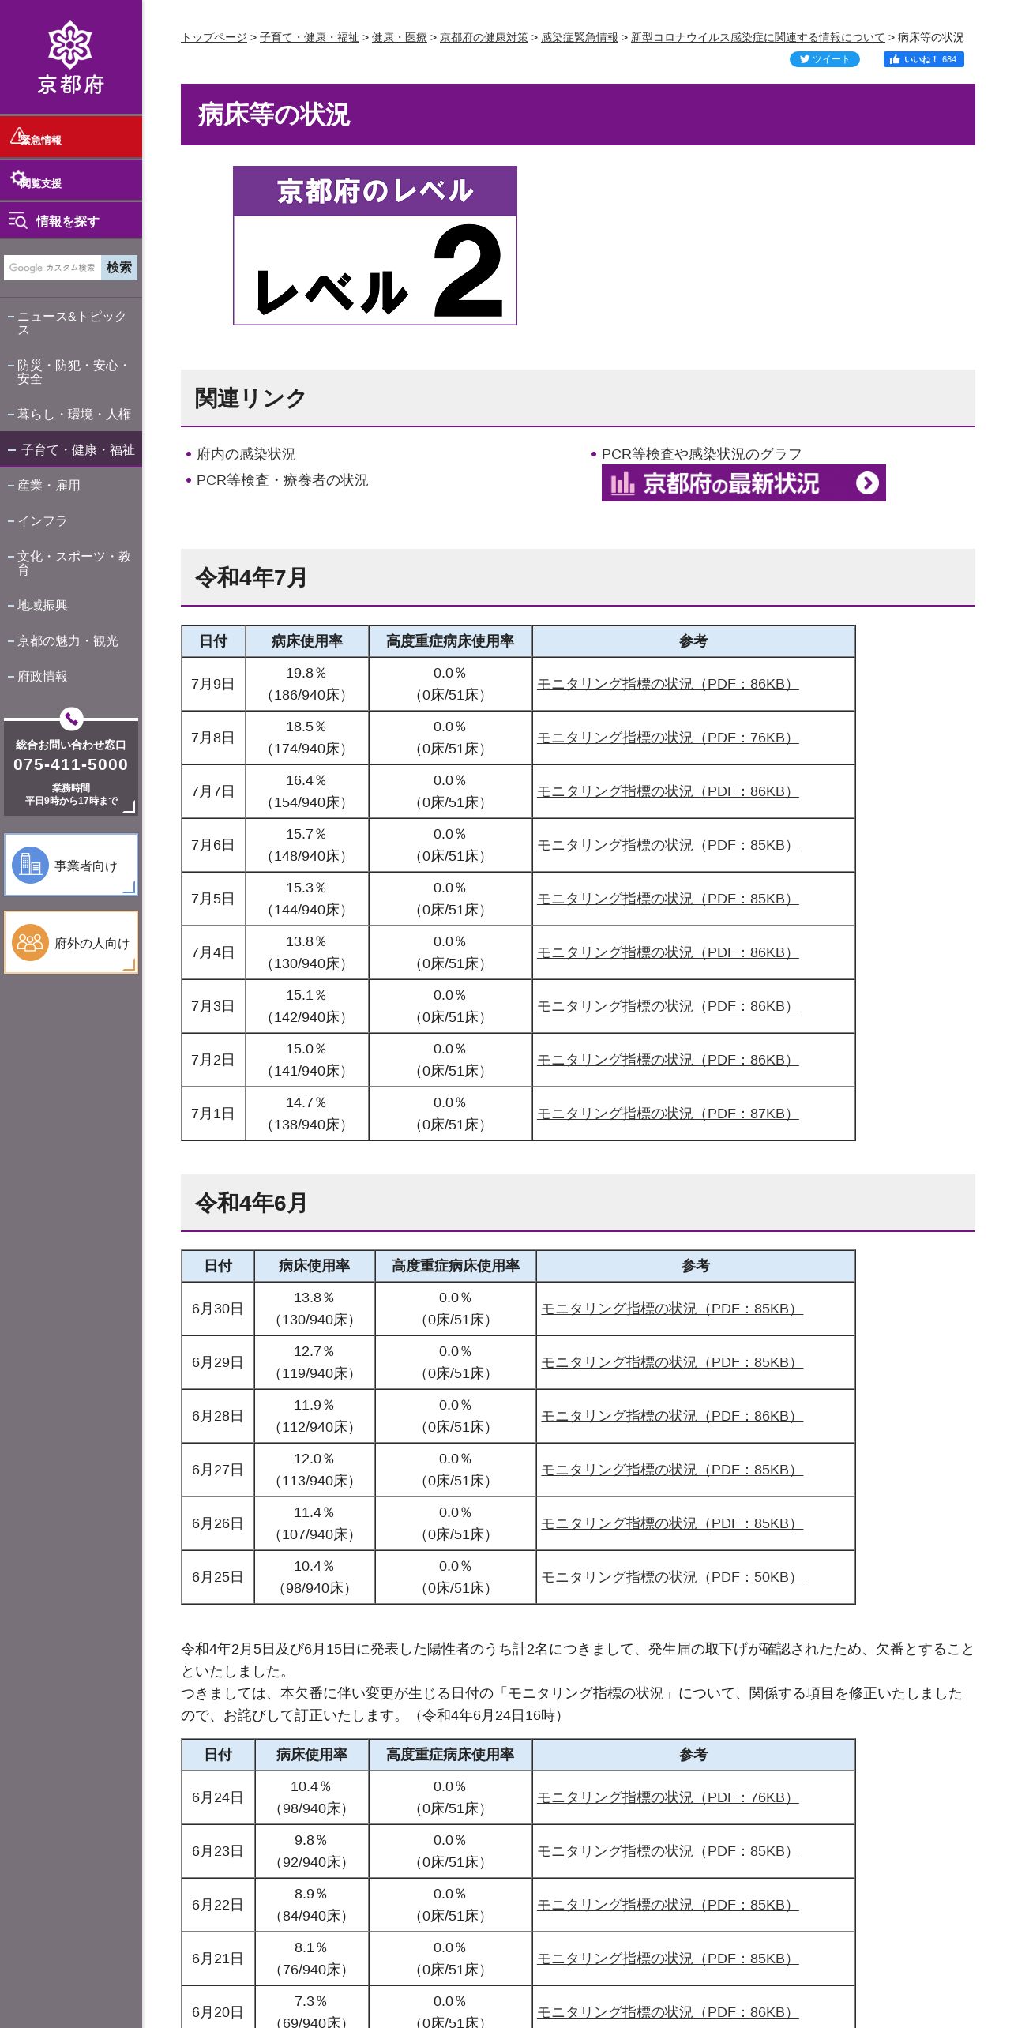Click the 検索 search button

pos(119,268)
